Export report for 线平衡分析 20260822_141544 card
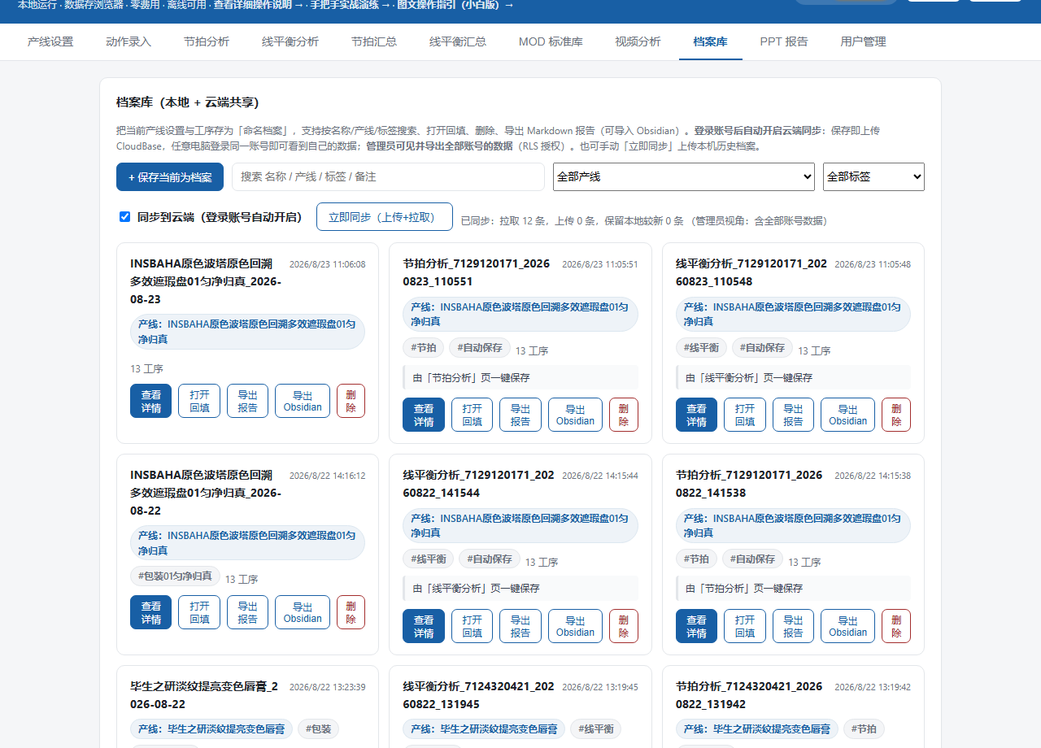The height and width of the screenshot is (748, 1041). click(520, 626)
